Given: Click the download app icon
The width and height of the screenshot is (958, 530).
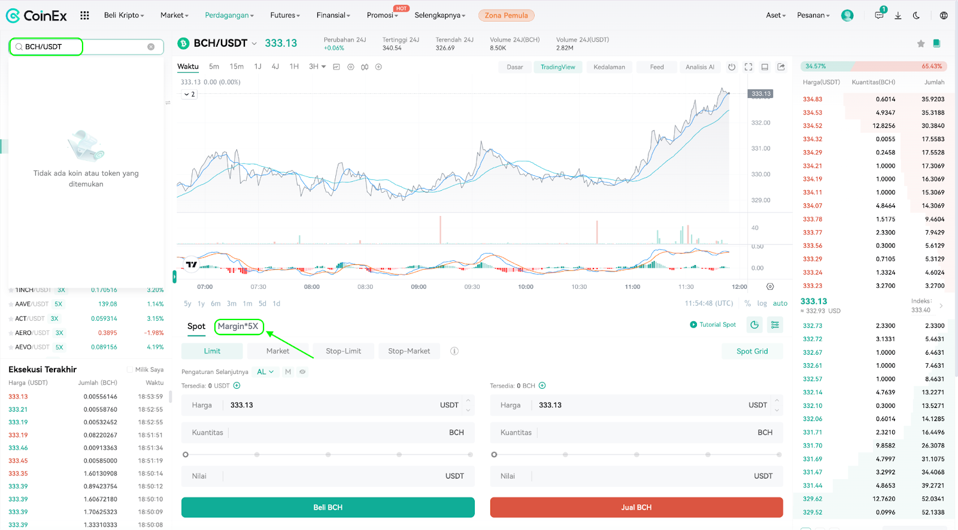Looking at the screenshot, I should (x=898, y=16).
